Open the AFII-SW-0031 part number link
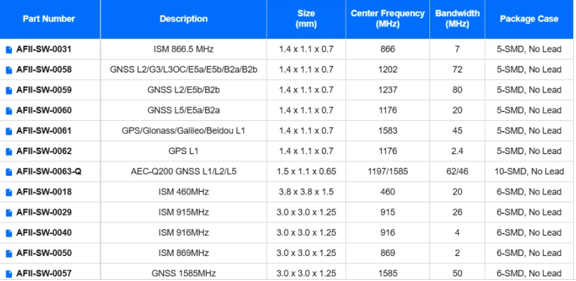Image resolution: width=576 pixels, height=281 pixels. (44, 49)
